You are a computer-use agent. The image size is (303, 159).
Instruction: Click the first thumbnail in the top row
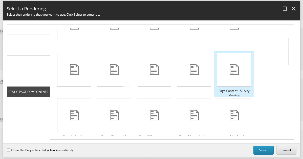coord(74,33)
